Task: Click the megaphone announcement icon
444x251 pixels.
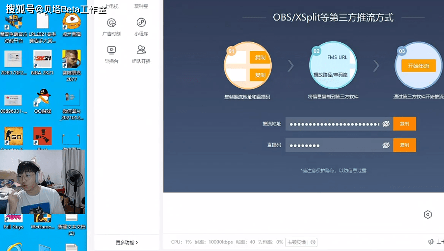Action: click(x=431, y=242)
